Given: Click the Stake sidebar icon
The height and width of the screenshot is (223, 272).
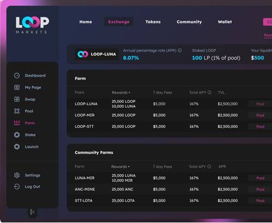Looking at the screenshot, I should [17, 135].
